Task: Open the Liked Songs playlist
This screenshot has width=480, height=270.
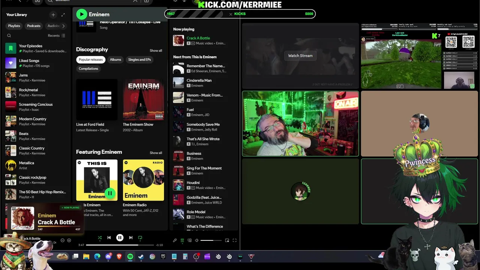Action: pyautogui.click(x=36, y=63)
